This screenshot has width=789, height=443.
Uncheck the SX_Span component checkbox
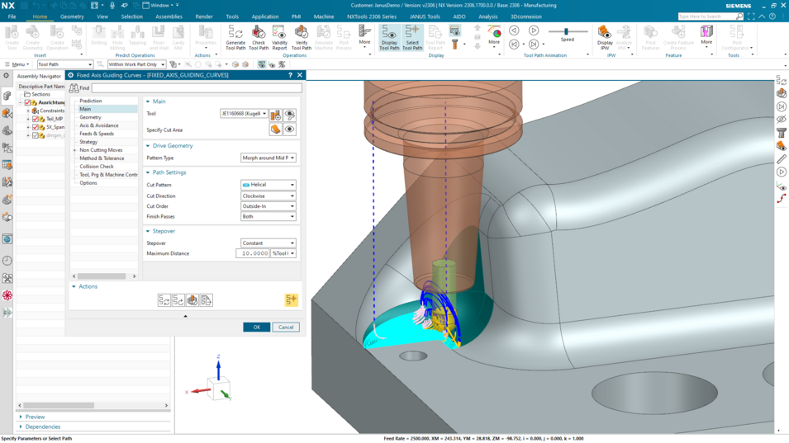point(36,127)
